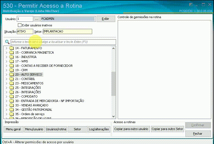This screenshot has height=144, width=214.
Task: Select 27 - COMODATO tree row
Action: tap(26, 96)
